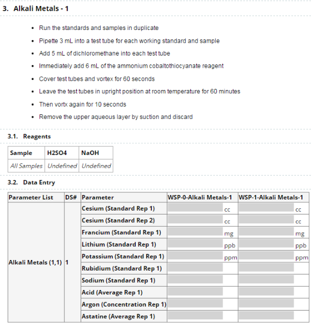
Task: Click the 3.1 Reagents section heading
Action: [29, 136]
